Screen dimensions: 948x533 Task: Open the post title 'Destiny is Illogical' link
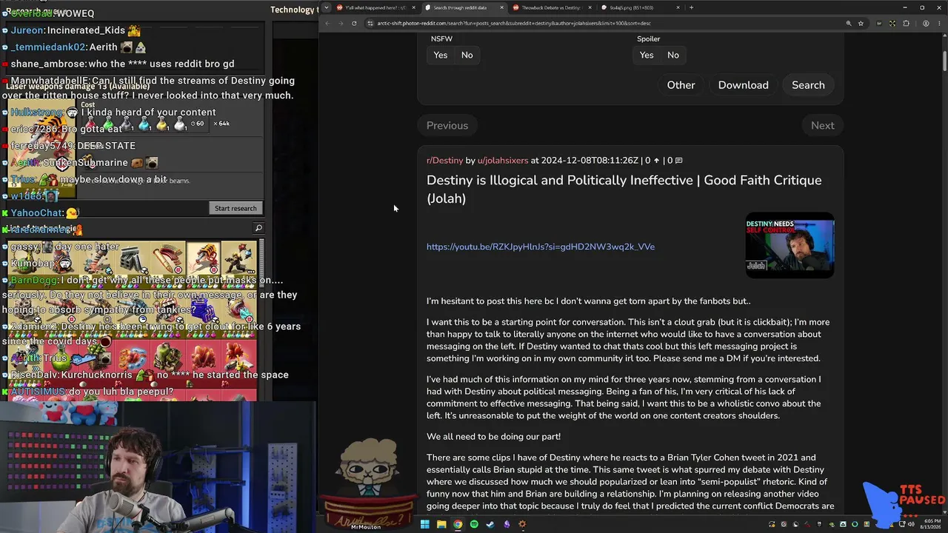[624, 190]
